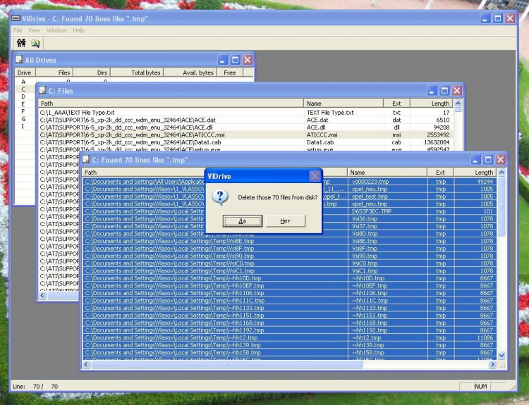Click the magnifier find toolbar icon
Viewport: 529px width, 405px height.
pyautogui.click(x=35, y=43)
